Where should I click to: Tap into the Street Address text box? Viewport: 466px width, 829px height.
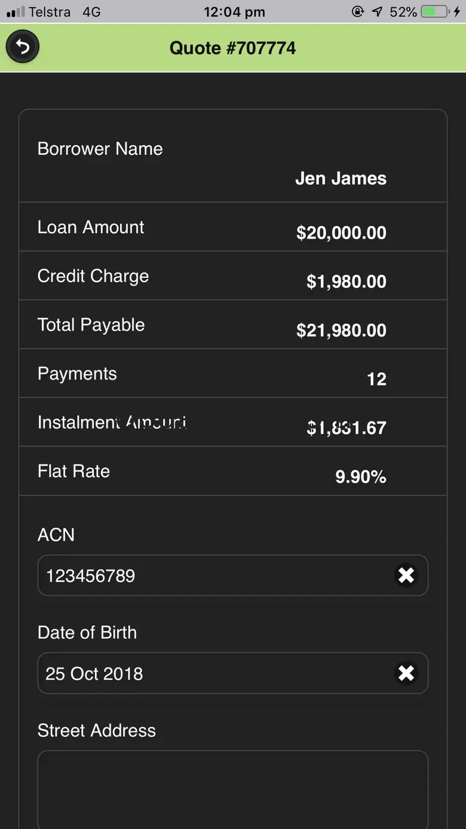[233, 789]
